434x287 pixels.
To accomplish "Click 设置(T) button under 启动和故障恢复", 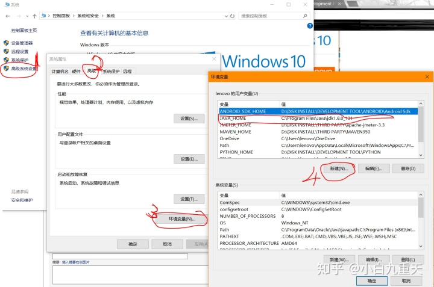I will coord(189,199).
